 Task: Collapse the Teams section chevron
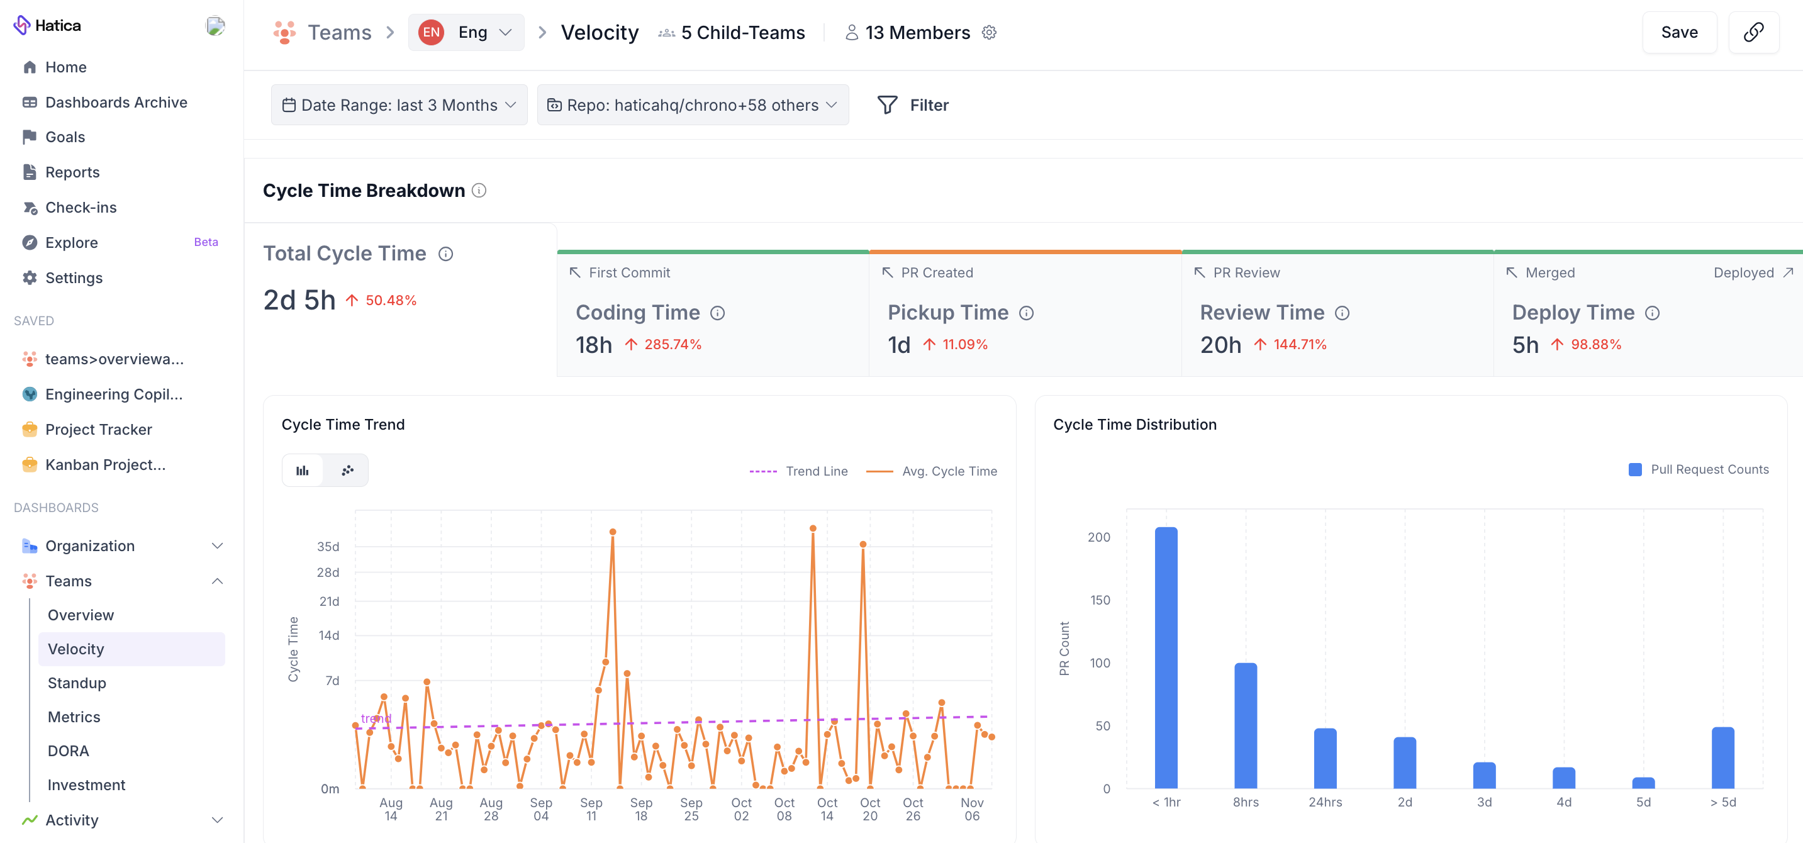217,581
